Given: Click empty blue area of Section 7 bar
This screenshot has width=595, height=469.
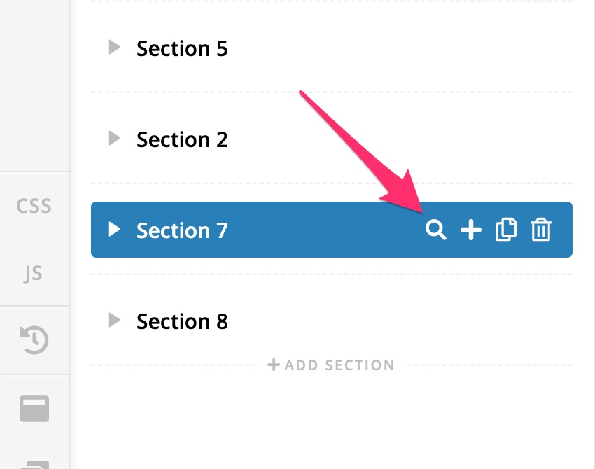Looking at the screenshot, I should pyautogui.click(x=322, y=230).
